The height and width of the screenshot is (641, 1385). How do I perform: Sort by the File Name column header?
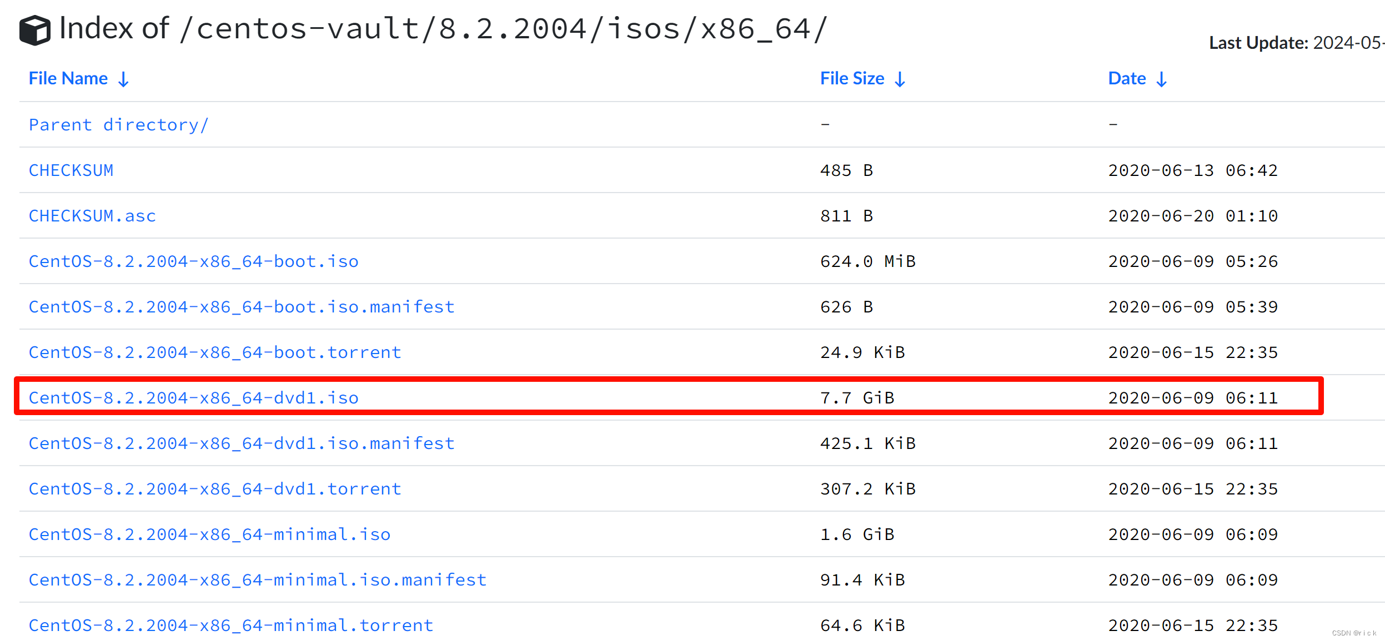(68, 78)
